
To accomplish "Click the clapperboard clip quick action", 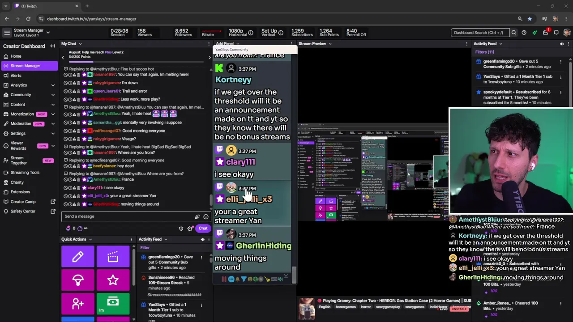I will [113, 256].
